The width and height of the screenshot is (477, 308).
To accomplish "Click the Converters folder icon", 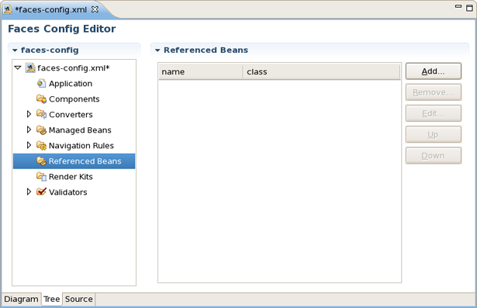I will click(x=41, y=115).
